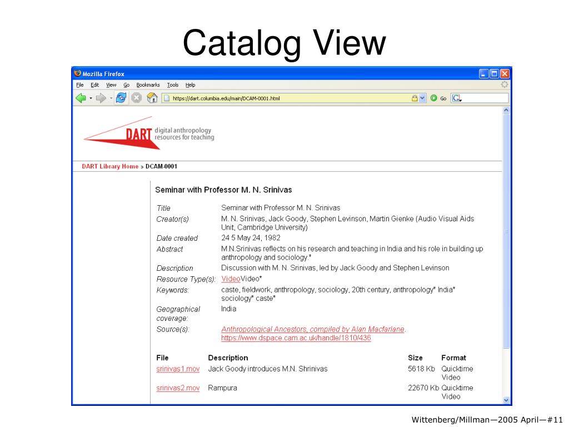Open the Forward history dropdown arrow

[x=111, y=98]
